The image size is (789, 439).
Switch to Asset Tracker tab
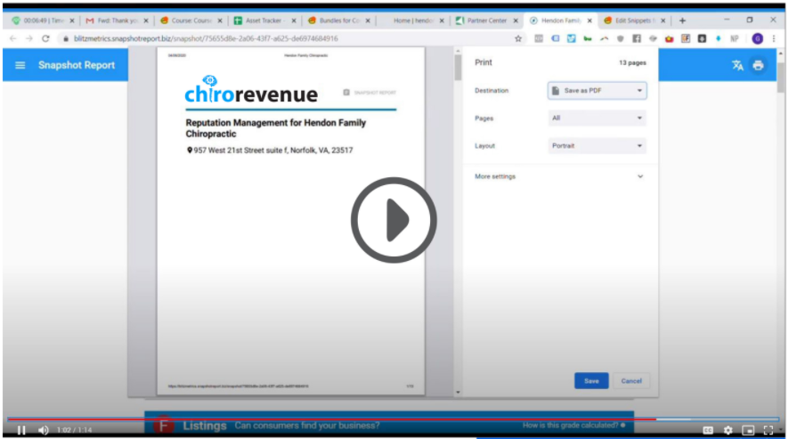click(264, 20)
